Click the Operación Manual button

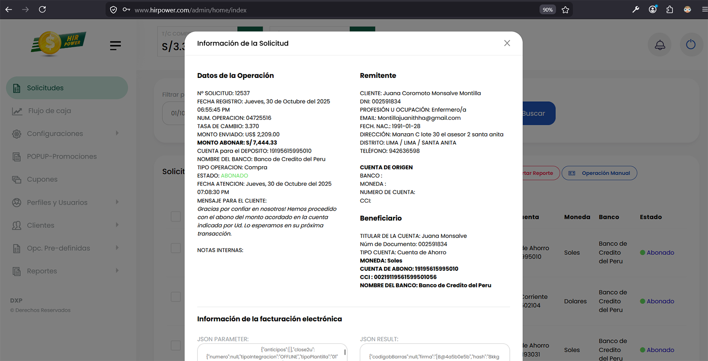point(599,173)
